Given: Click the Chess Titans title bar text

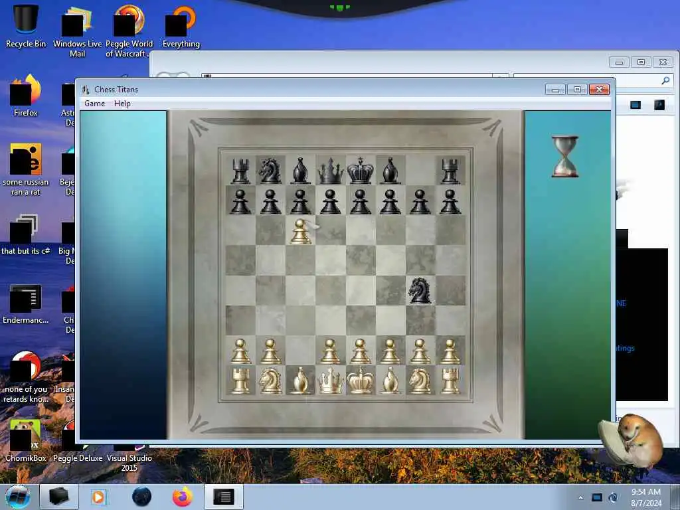Looking at the screenshot, I should [116, 90].
